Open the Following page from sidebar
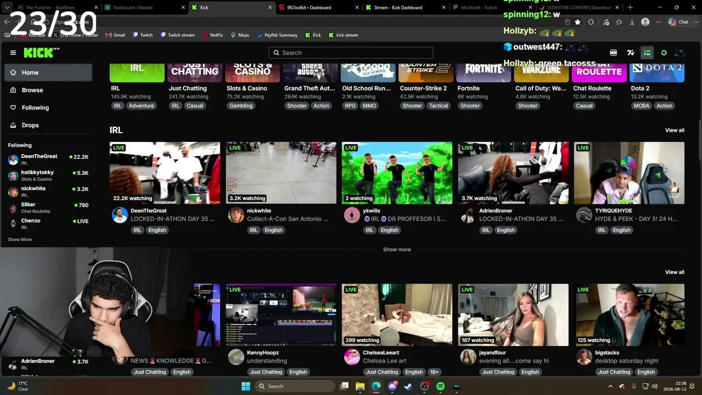Image resolution: width=702 pixels, height=395 pixels. (48, 108)
